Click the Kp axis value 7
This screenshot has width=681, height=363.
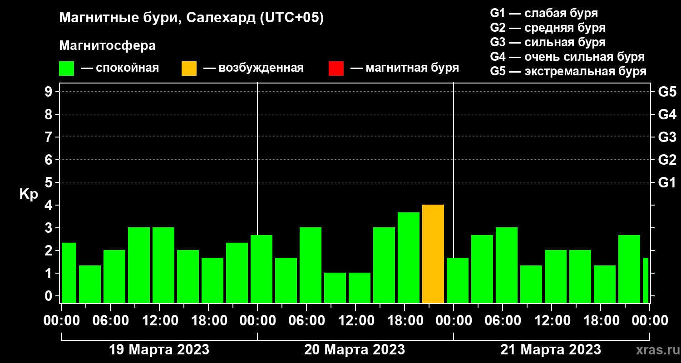tap(49, 137)
